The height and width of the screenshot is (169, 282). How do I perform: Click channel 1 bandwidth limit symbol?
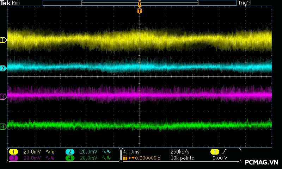pos(50,152)
